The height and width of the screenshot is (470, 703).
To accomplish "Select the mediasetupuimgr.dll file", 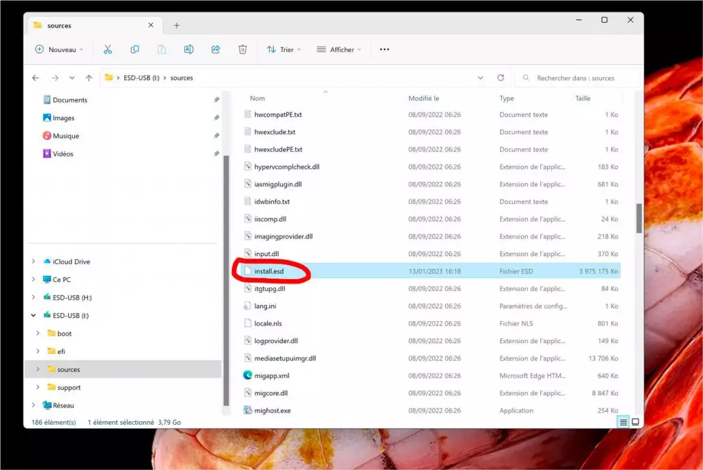I will coord(431,358).
